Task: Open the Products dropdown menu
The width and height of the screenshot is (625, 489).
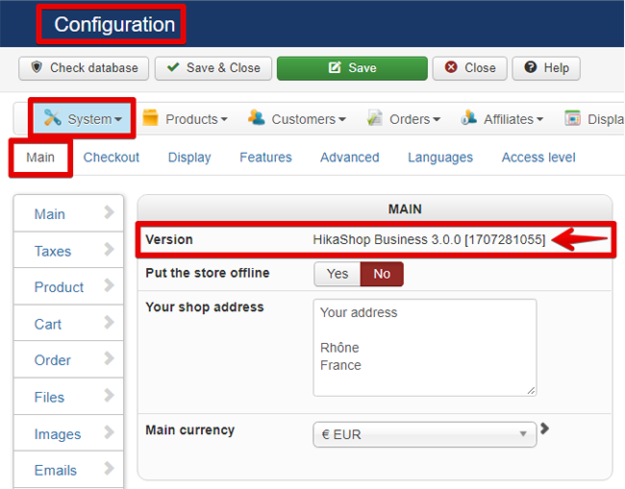Action: (x=186, y=119)
